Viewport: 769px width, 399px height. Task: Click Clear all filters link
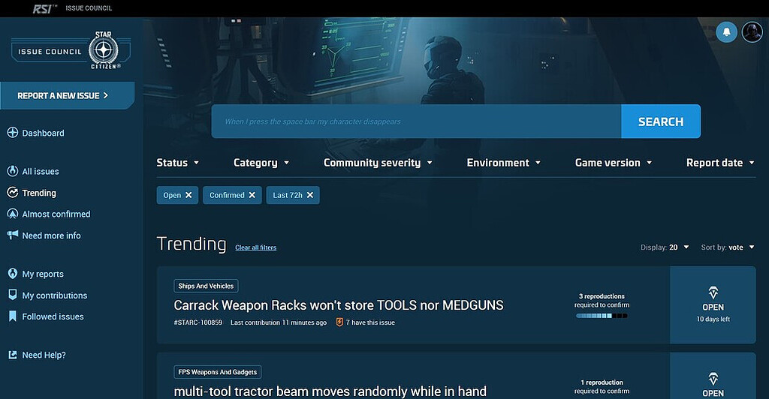[x=255, y=247]
